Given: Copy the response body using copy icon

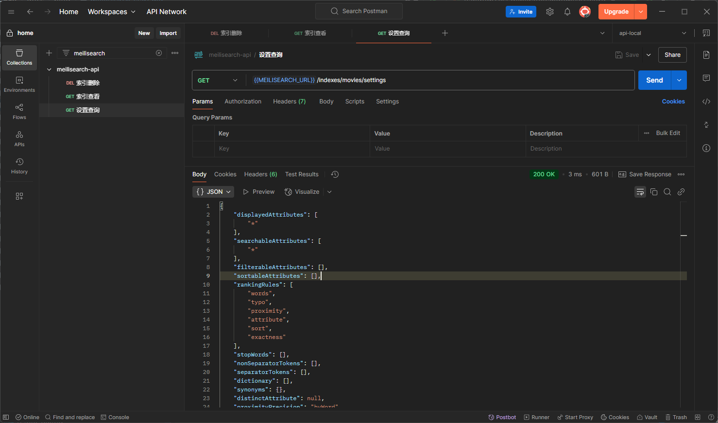Looking at the screenshot, I should tap(653, 191).
